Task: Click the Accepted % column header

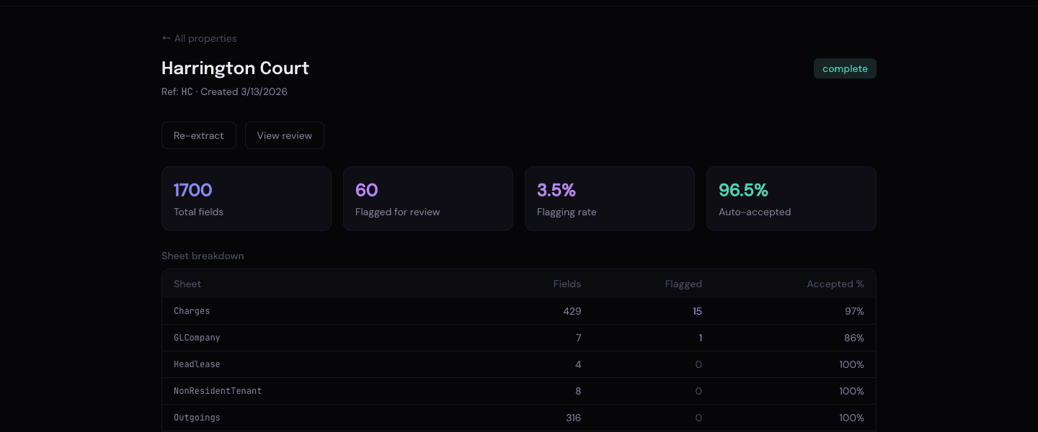Action: [x=835, y=284]
